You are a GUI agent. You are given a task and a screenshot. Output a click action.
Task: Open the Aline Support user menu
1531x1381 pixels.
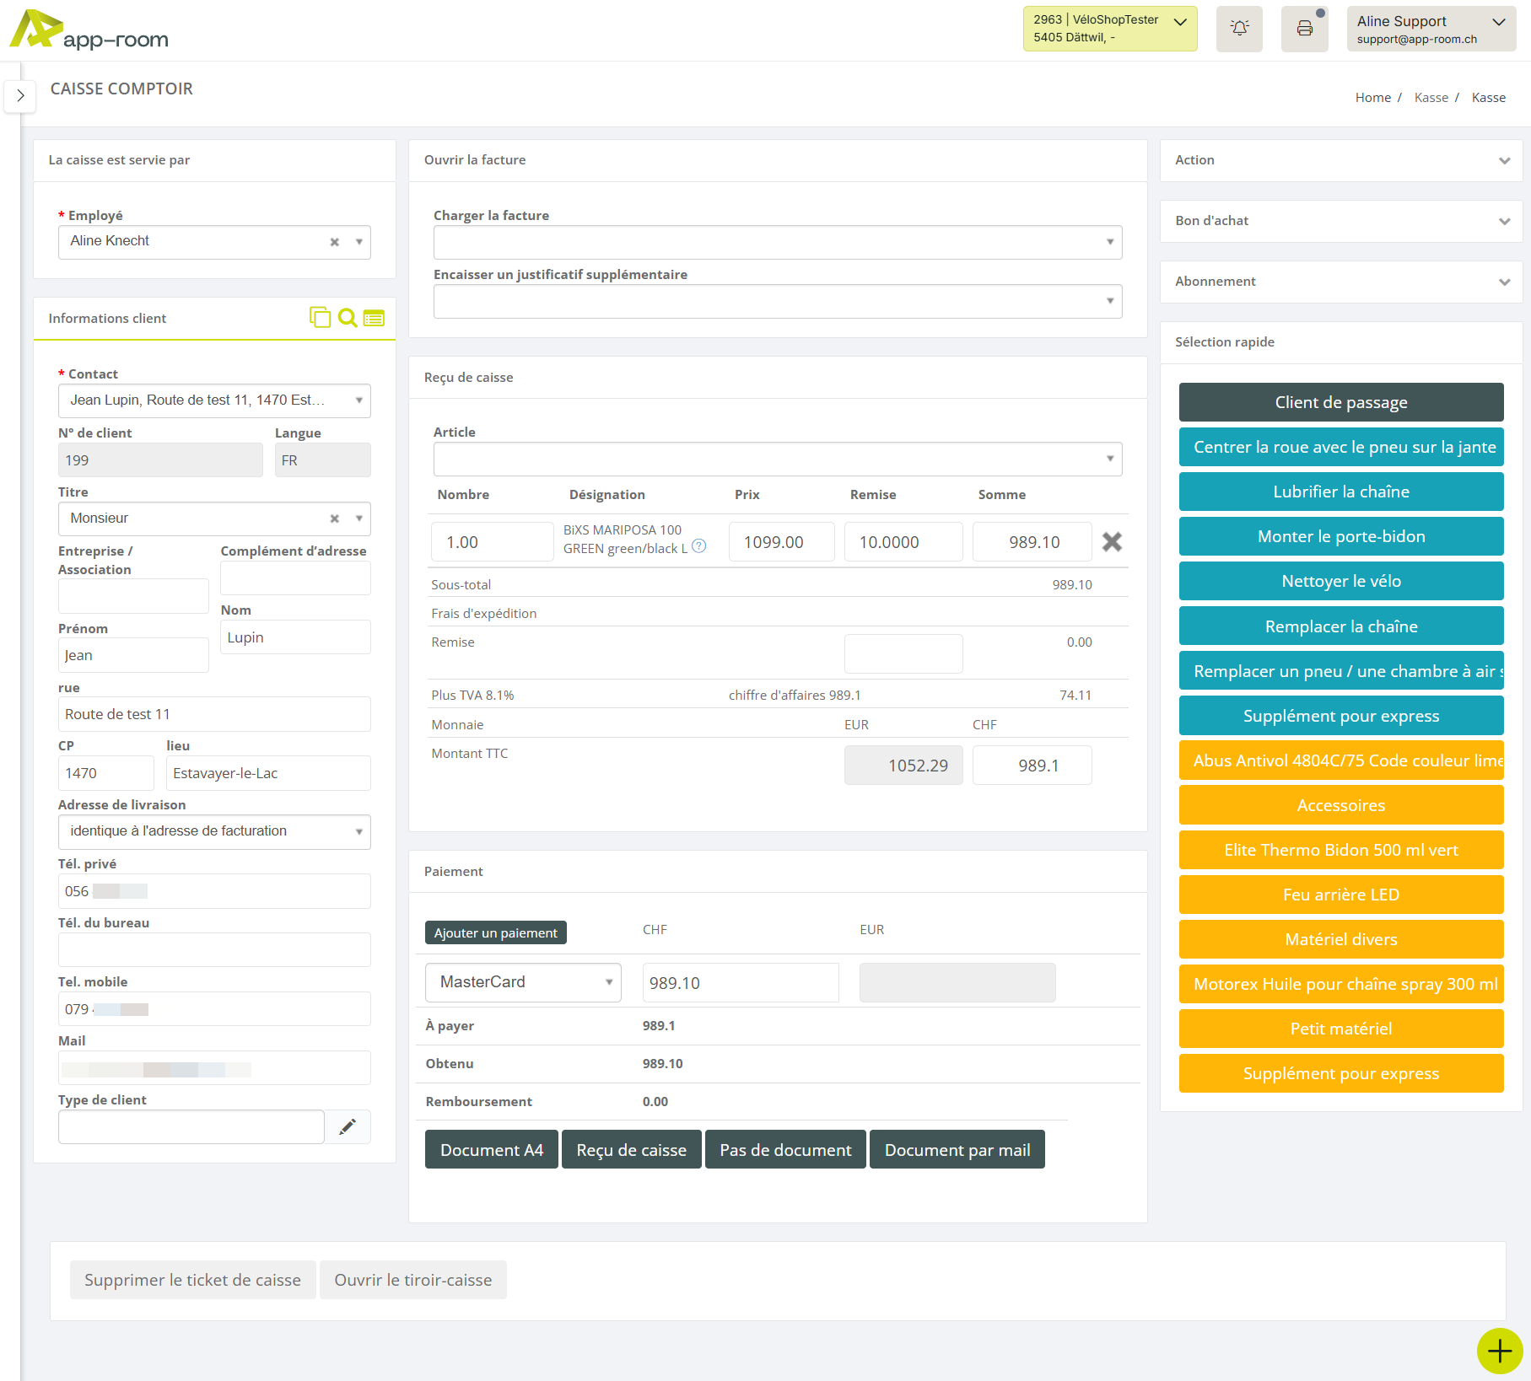[1431, 29]
